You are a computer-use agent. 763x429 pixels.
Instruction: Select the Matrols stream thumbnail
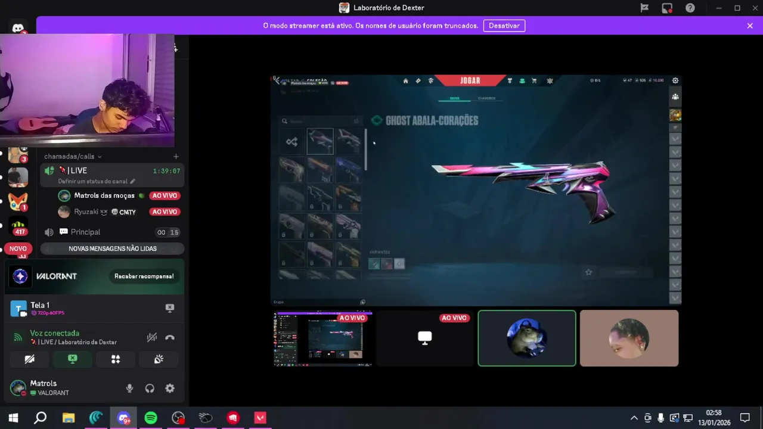coord(323,338)
